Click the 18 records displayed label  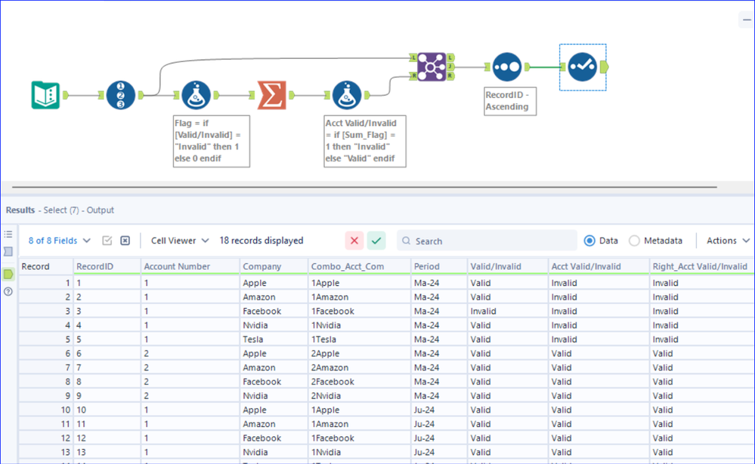click(x=261, y=241)
